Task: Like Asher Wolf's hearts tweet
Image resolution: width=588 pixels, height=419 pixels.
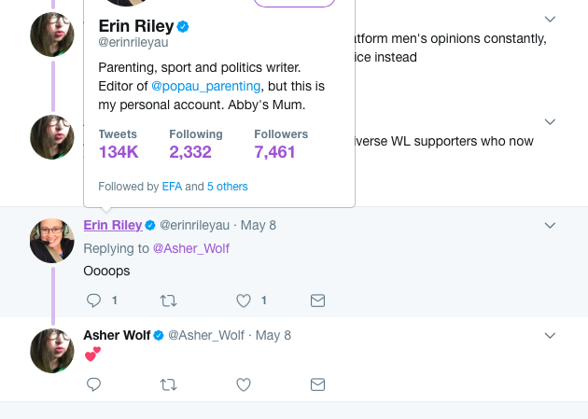Action: click(x=243, y=384)
